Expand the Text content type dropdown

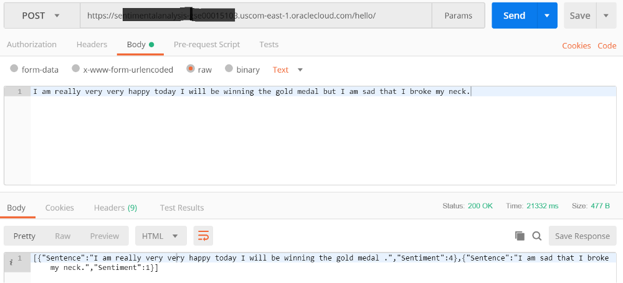tap(288, 70)
